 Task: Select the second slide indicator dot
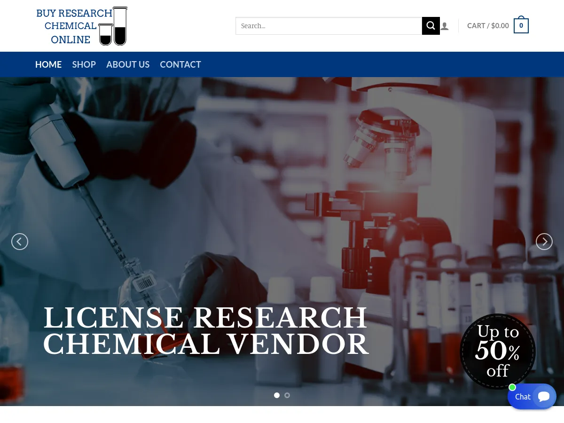pyautogui.click(x=287, y=395)
